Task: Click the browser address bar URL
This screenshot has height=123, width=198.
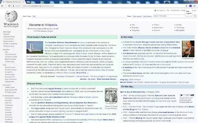Action: 38,6
